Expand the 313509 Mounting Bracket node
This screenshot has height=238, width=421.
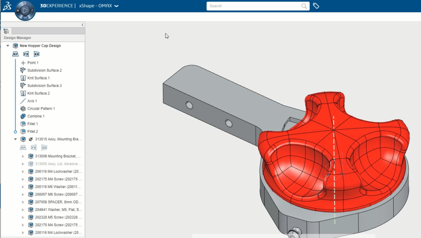(x=23, y=156)
